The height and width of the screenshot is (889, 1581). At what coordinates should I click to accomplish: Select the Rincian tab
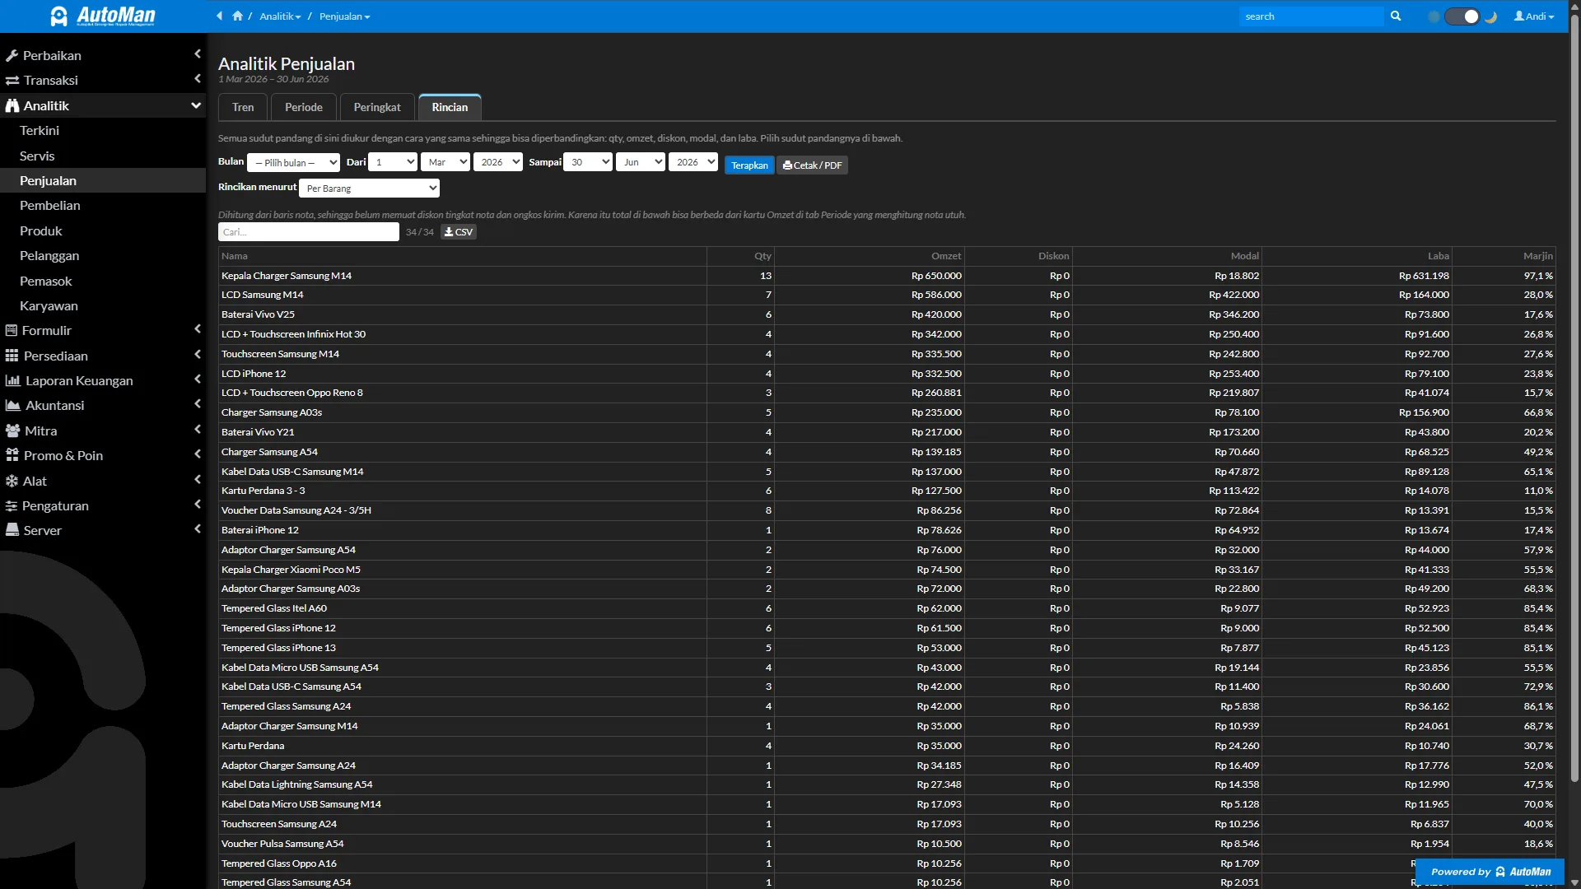(450, 107)
